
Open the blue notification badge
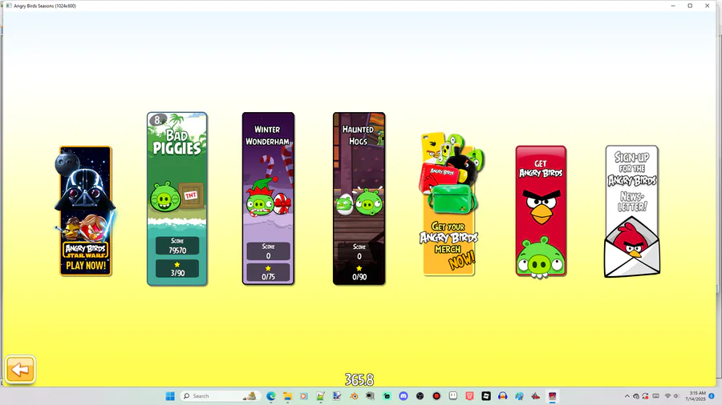(x=712, y=396)
